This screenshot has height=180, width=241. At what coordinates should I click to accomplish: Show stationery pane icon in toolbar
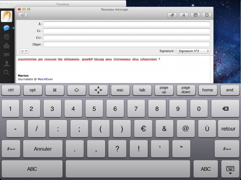tap(207, 15)
